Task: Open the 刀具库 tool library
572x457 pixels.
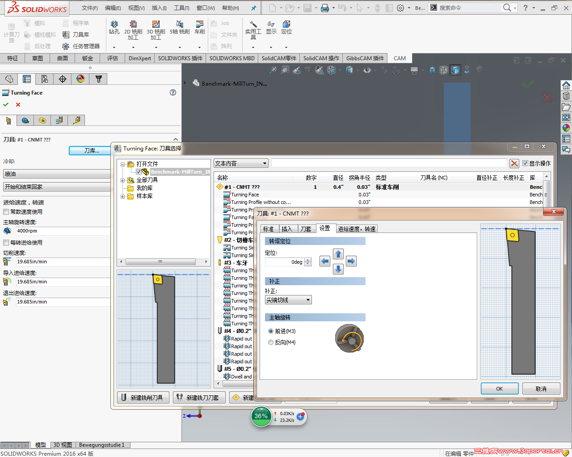Action: pyautogui.click(x=76, y=34)
